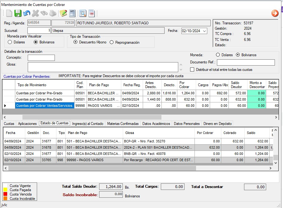Select Bolivianos under Moneda para Visualizar

point(36,42)
